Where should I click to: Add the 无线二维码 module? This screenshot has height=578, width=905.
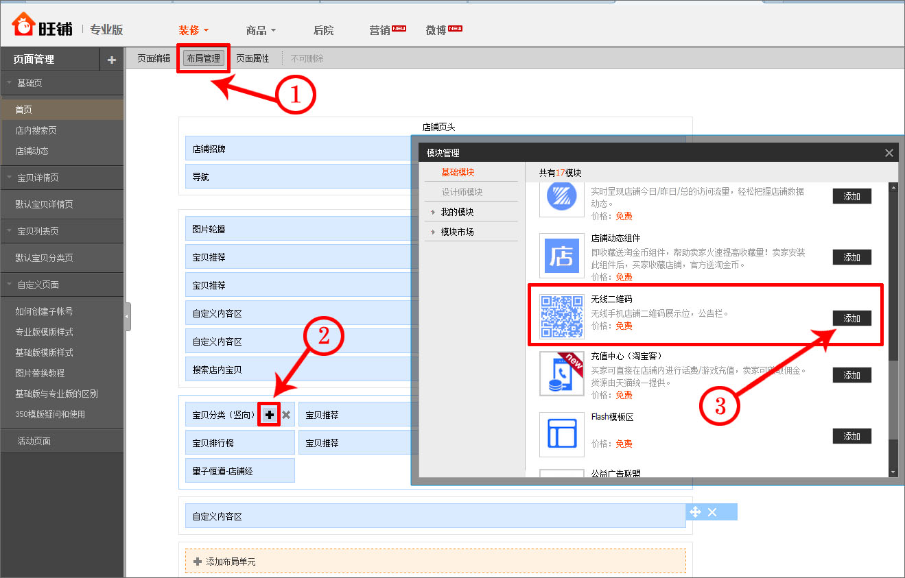[852, 318]
